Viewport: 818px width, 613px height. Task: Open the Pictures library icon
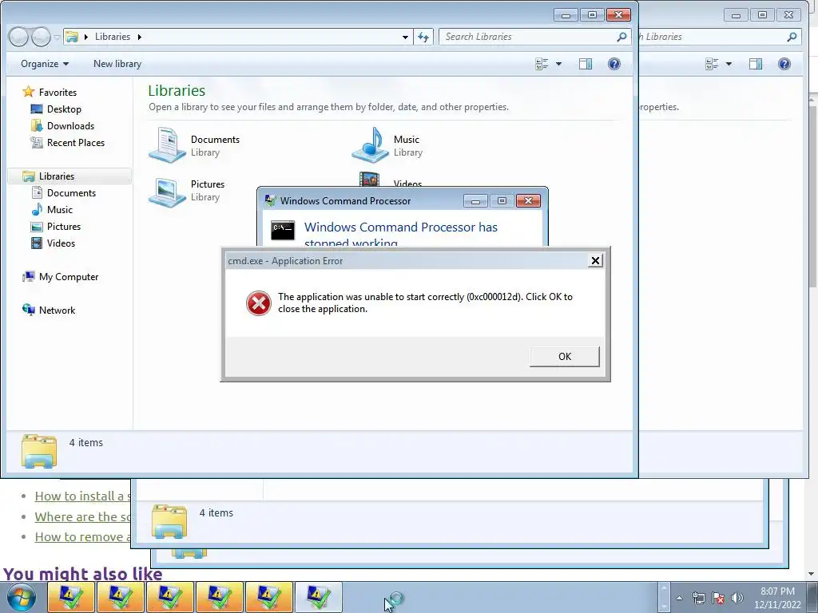(167, 191)
